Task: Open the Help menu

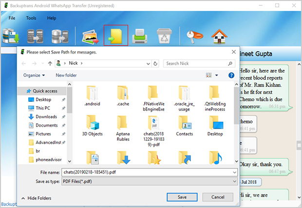Action: click(x=52, y=18)
